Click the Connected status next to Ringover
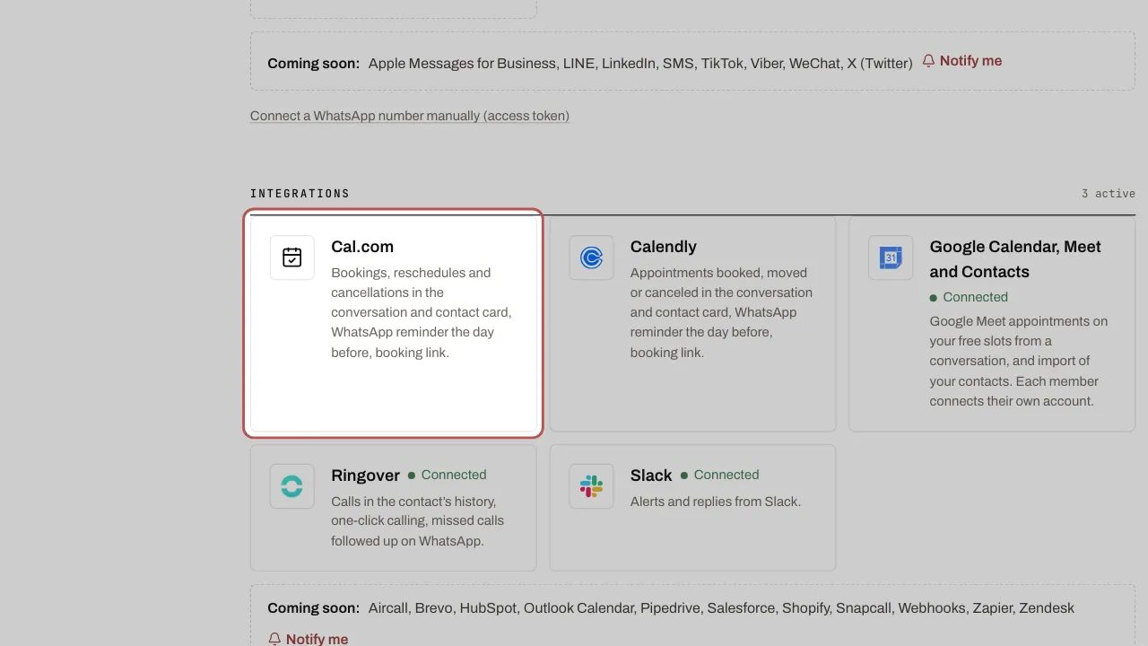 pyautogui.click(x=447, y=475)
